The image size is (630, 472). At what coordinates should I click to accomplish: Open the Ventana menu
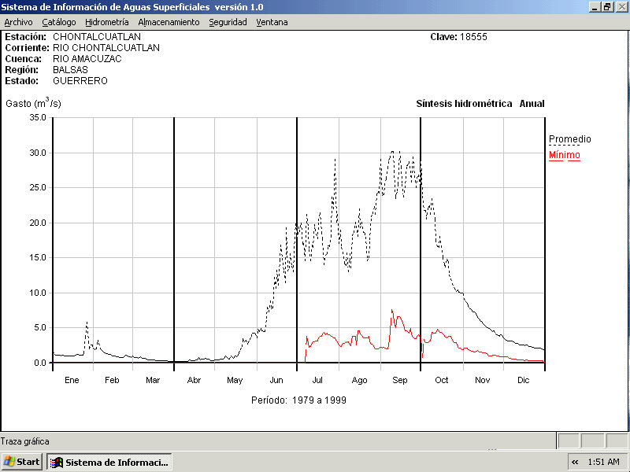[272, 22]
